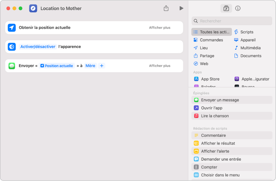Select the Commandes category

point(208,40)
